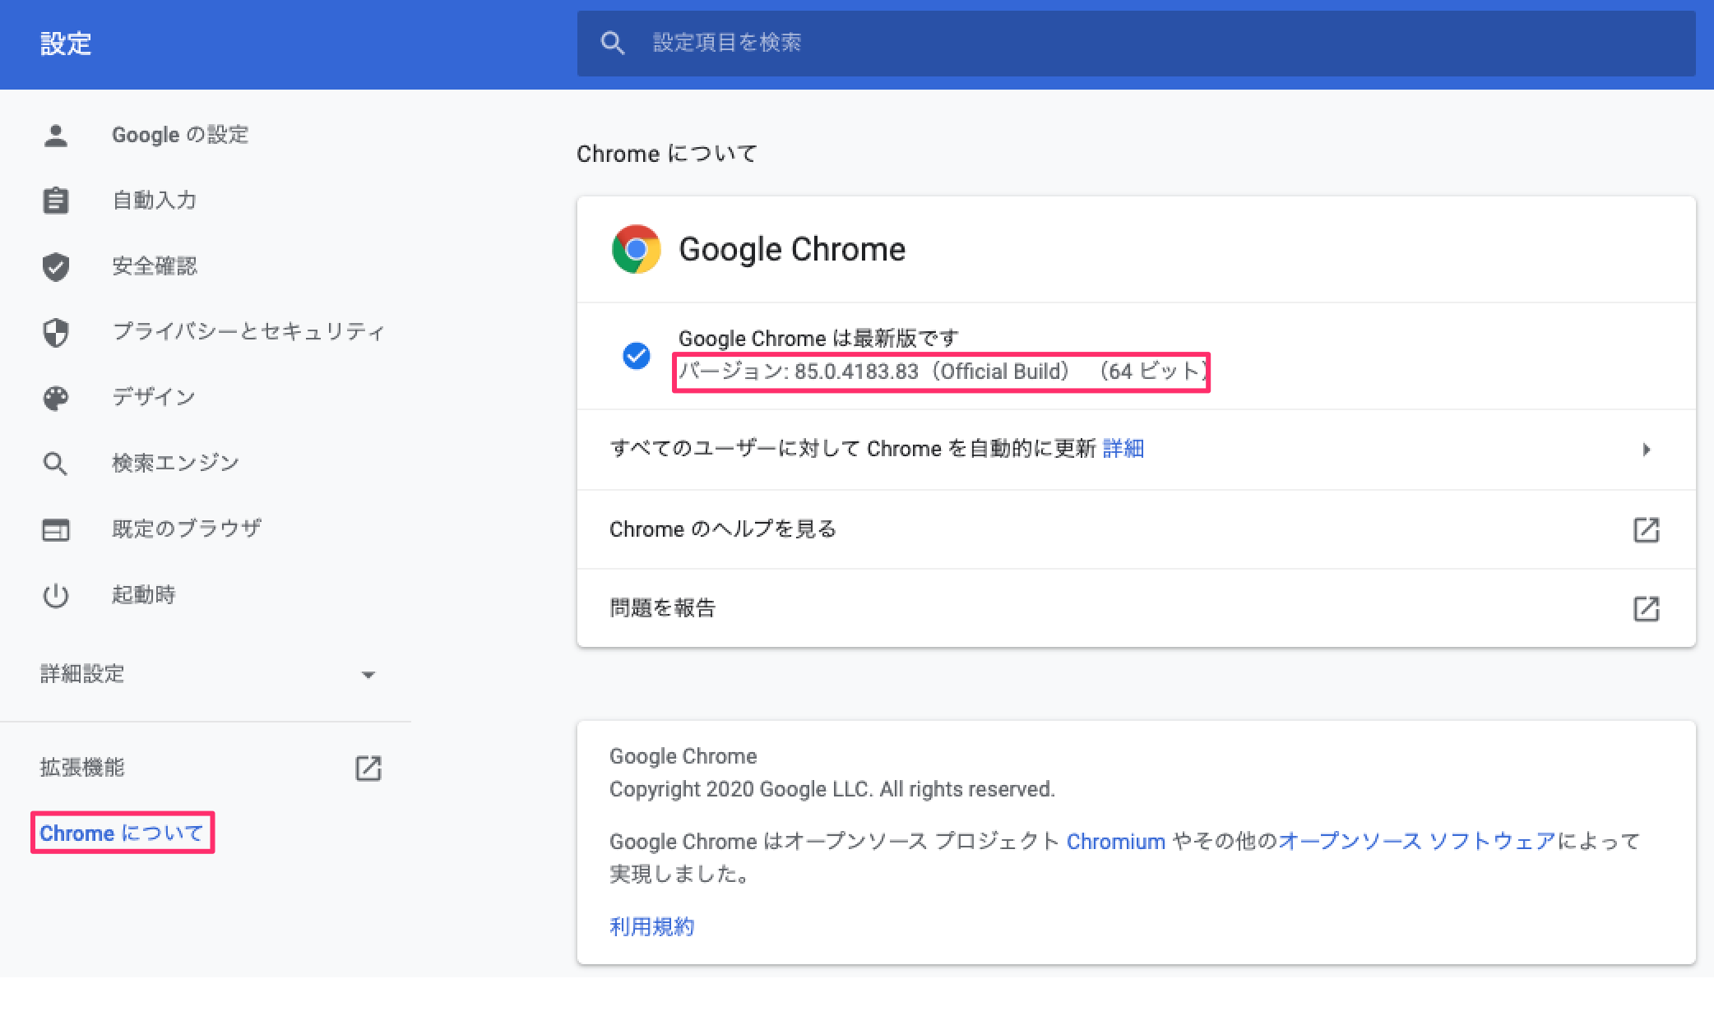Click the shield icon for プライバシーとセキュリティ

pos(55,331)
